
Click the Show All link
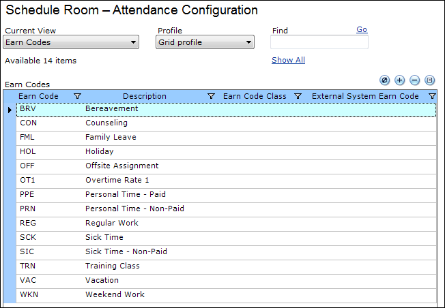pyautogui.click(x=288, y=60)
